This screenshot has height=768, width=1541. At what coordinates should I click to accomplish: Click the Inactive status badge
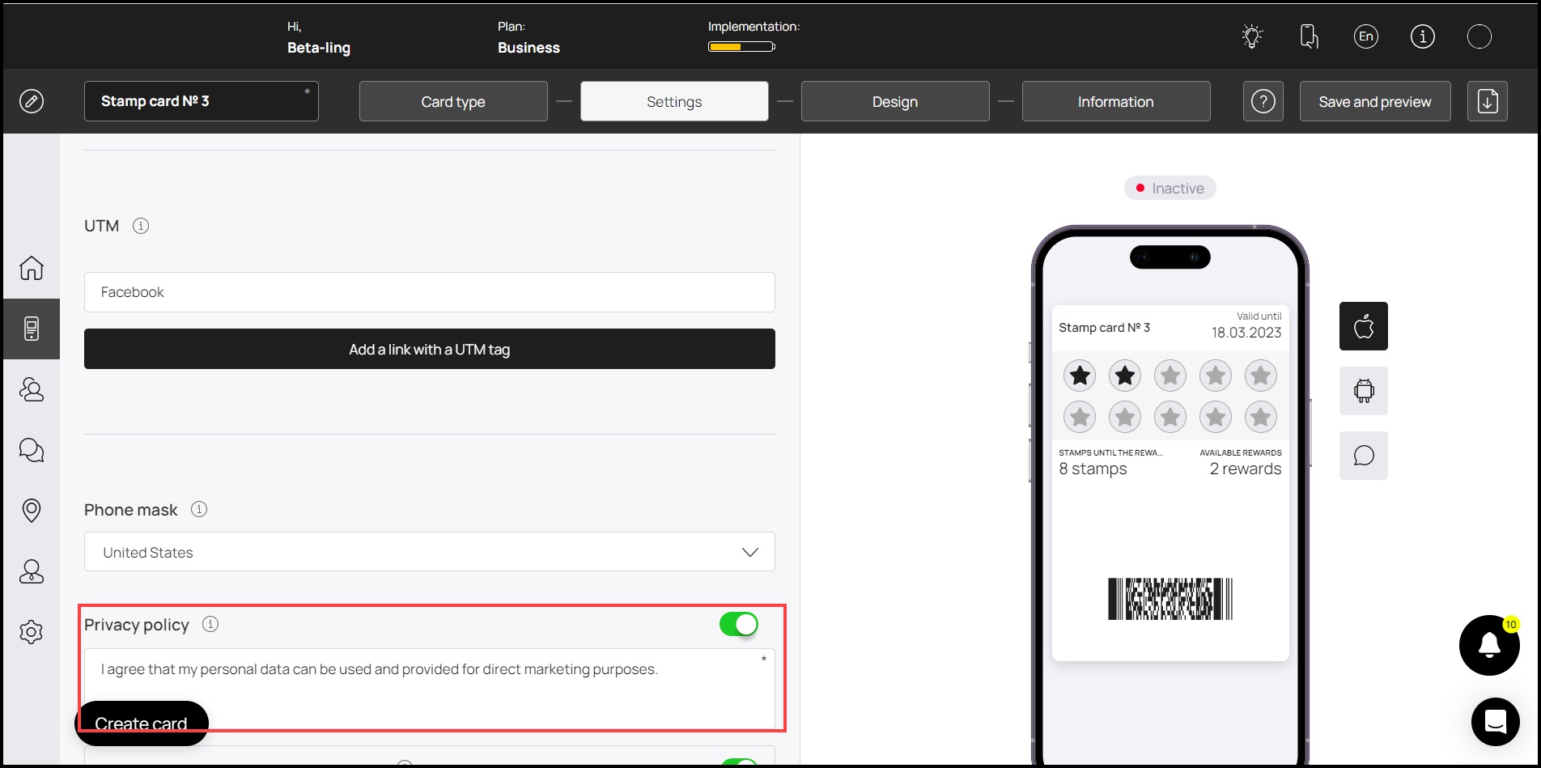[x=1170, y=188]
